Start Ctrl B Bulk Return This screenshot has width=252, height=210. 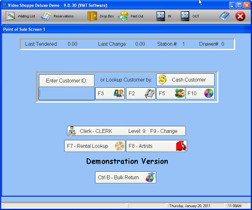click(125, 177)
